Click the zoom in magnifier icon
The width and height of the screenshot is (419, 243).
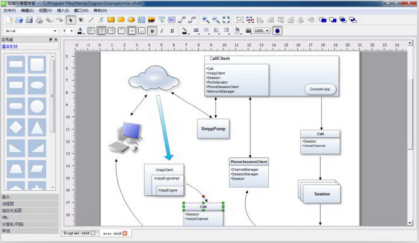(x=205, y=20)
